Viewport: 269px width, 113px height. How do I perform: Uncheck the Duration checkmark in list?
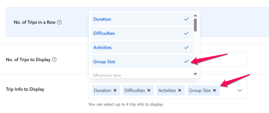187,19
